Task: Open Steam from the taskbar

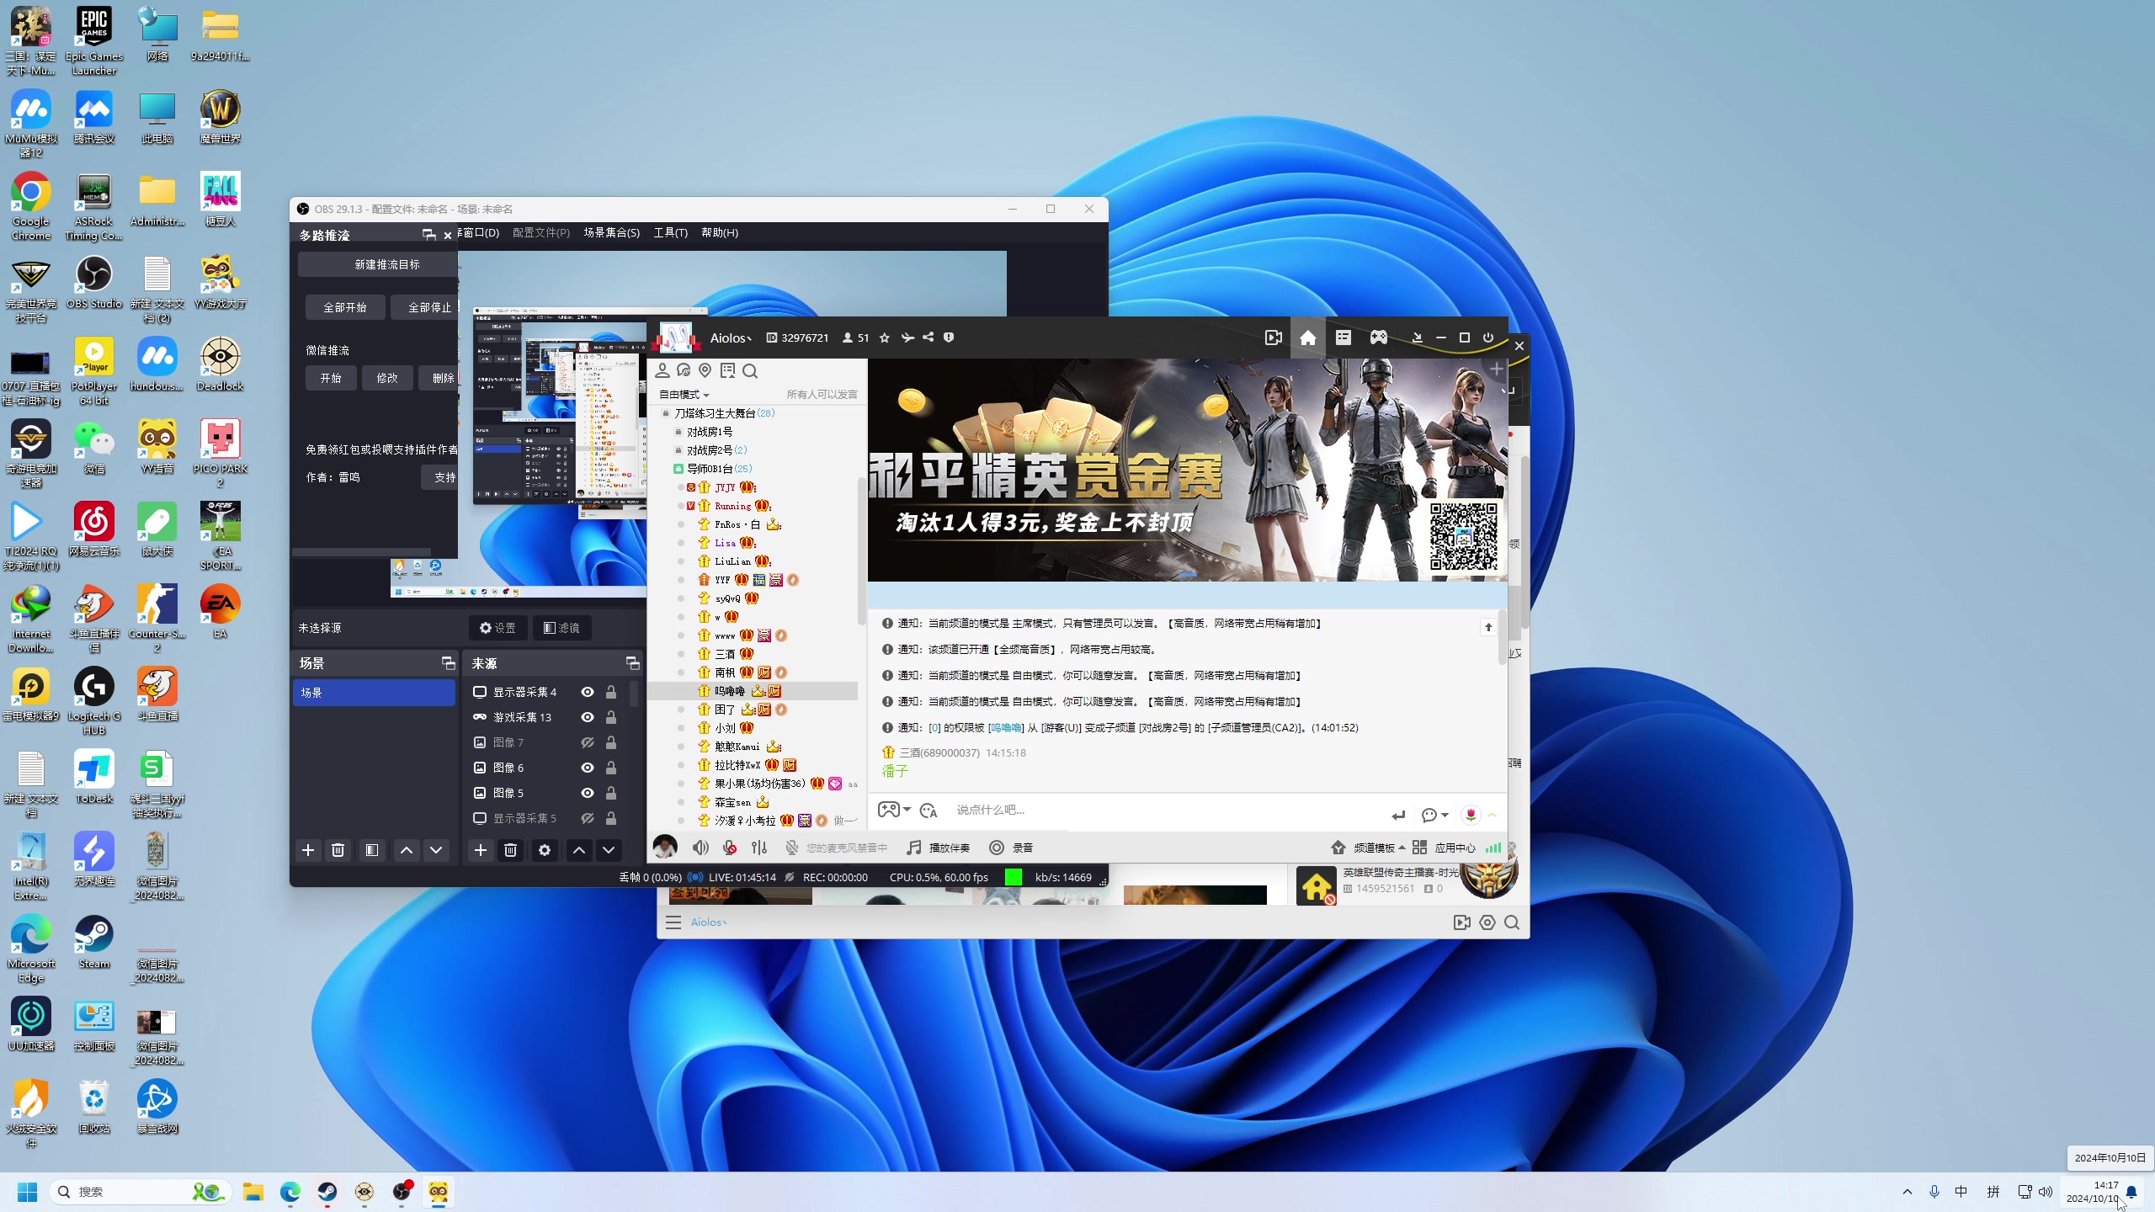Action: [327, 1192]
